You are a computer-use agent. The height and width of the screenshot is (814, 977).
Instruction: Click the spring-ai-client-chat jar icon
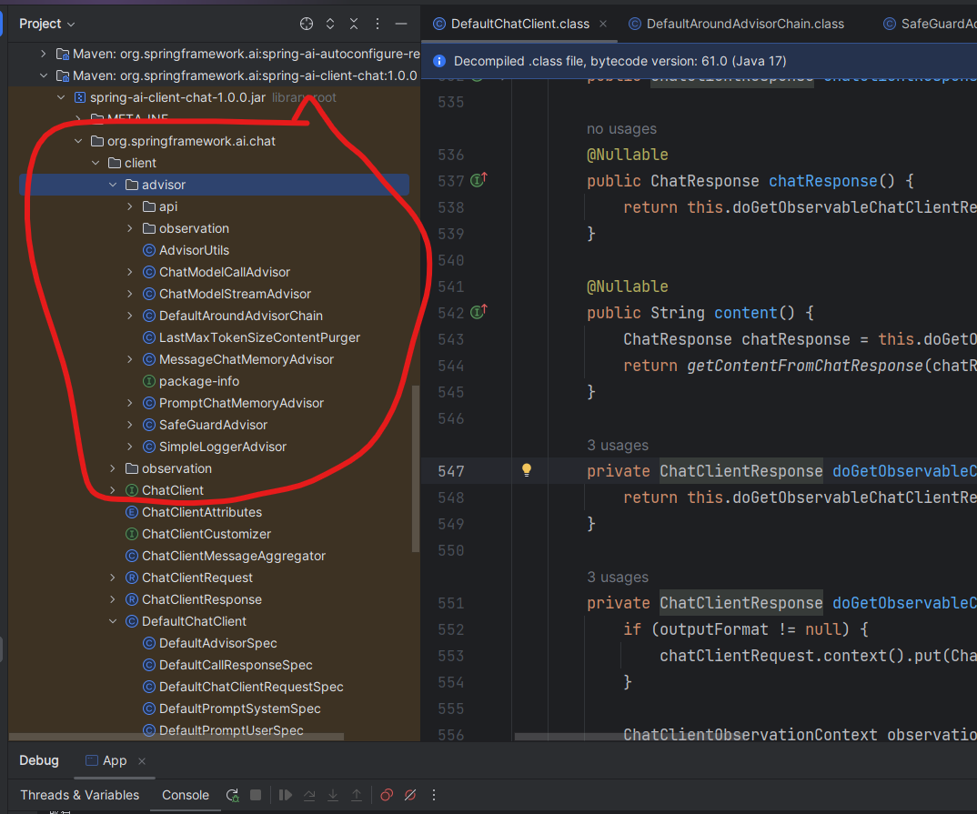coord(80,97)
